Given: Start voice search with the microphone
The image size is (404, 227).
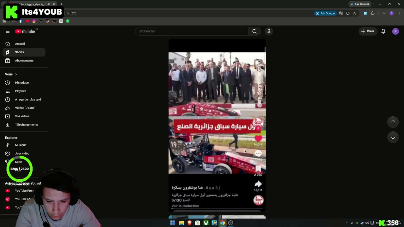Looking at the screenshot, I should click(269, 31).
